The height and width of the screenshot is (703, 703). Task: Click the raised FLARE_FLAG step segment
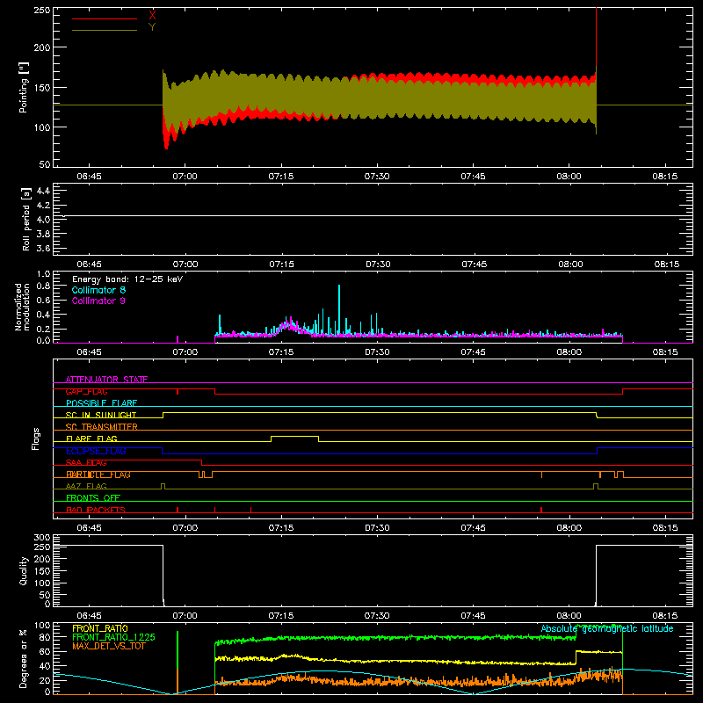[294, 436]
